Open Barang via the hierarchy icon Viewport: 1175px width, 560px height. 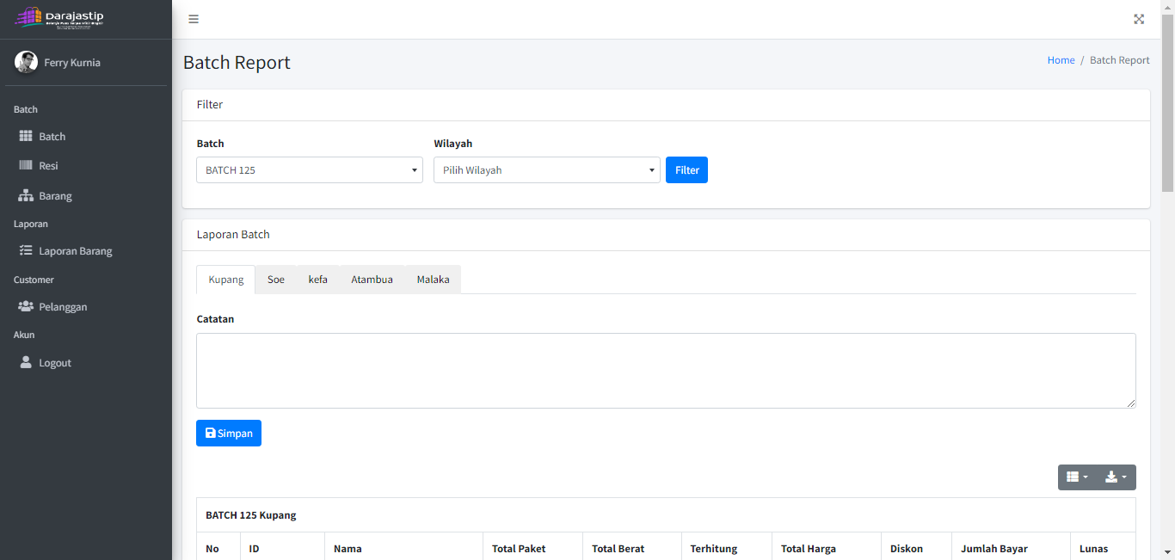tap(26, 196)
